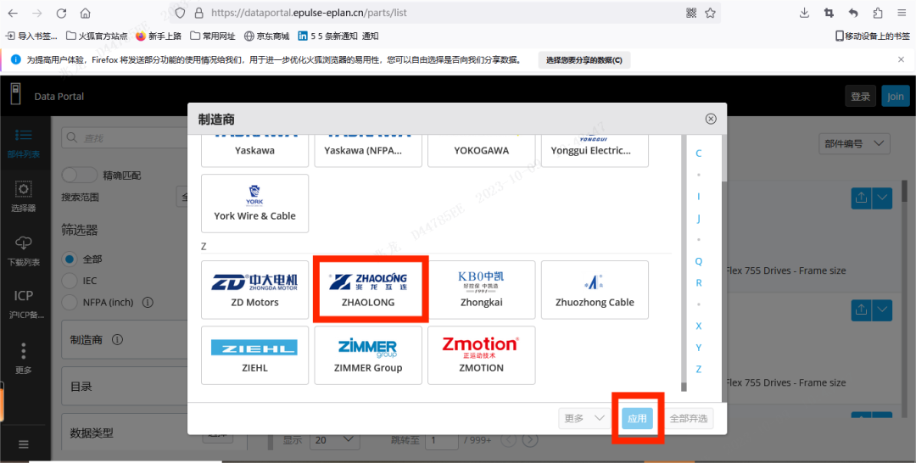Bookmark this page with the star icon
Viewport: 916px width, 463px height.
pos(711,13)
